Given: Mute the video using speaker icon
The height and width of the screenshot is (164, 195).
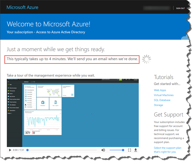Looking at the screenshot, I should (103, 150).
